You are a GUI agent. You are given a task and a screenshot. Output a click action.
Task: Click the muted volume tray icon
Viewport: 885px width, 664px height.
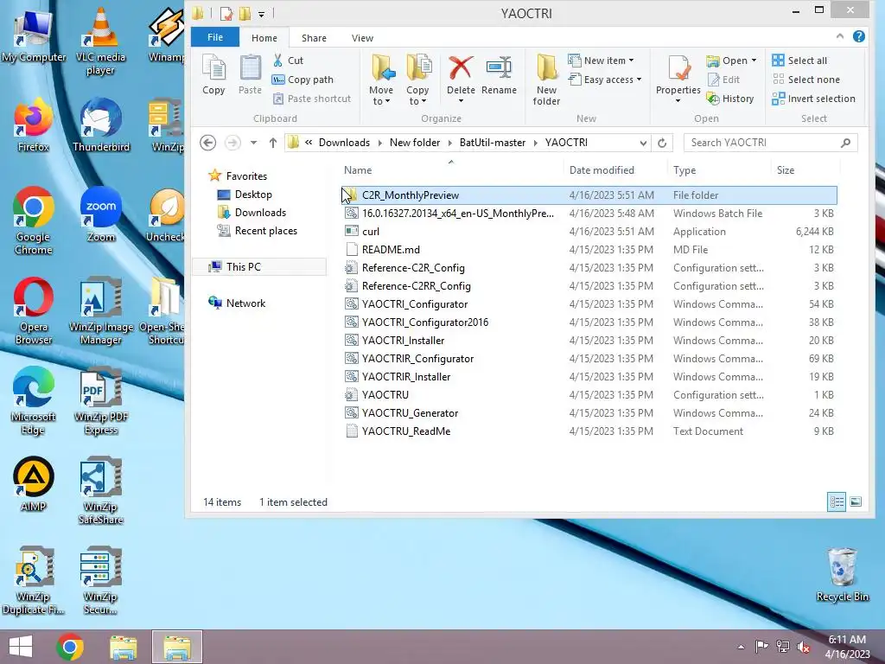coord(803,647)
